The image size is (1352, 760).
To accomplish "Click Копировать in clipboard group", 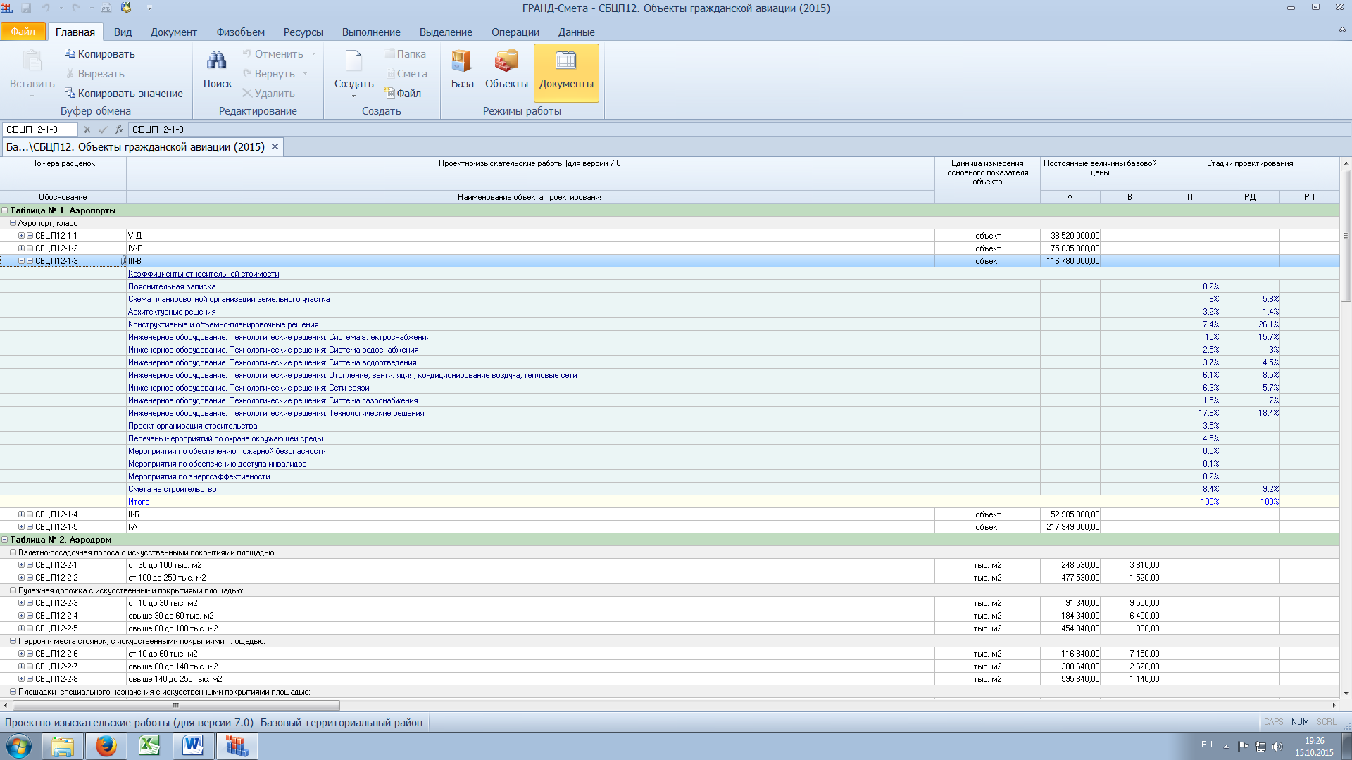I will click(x=99, y=54).
